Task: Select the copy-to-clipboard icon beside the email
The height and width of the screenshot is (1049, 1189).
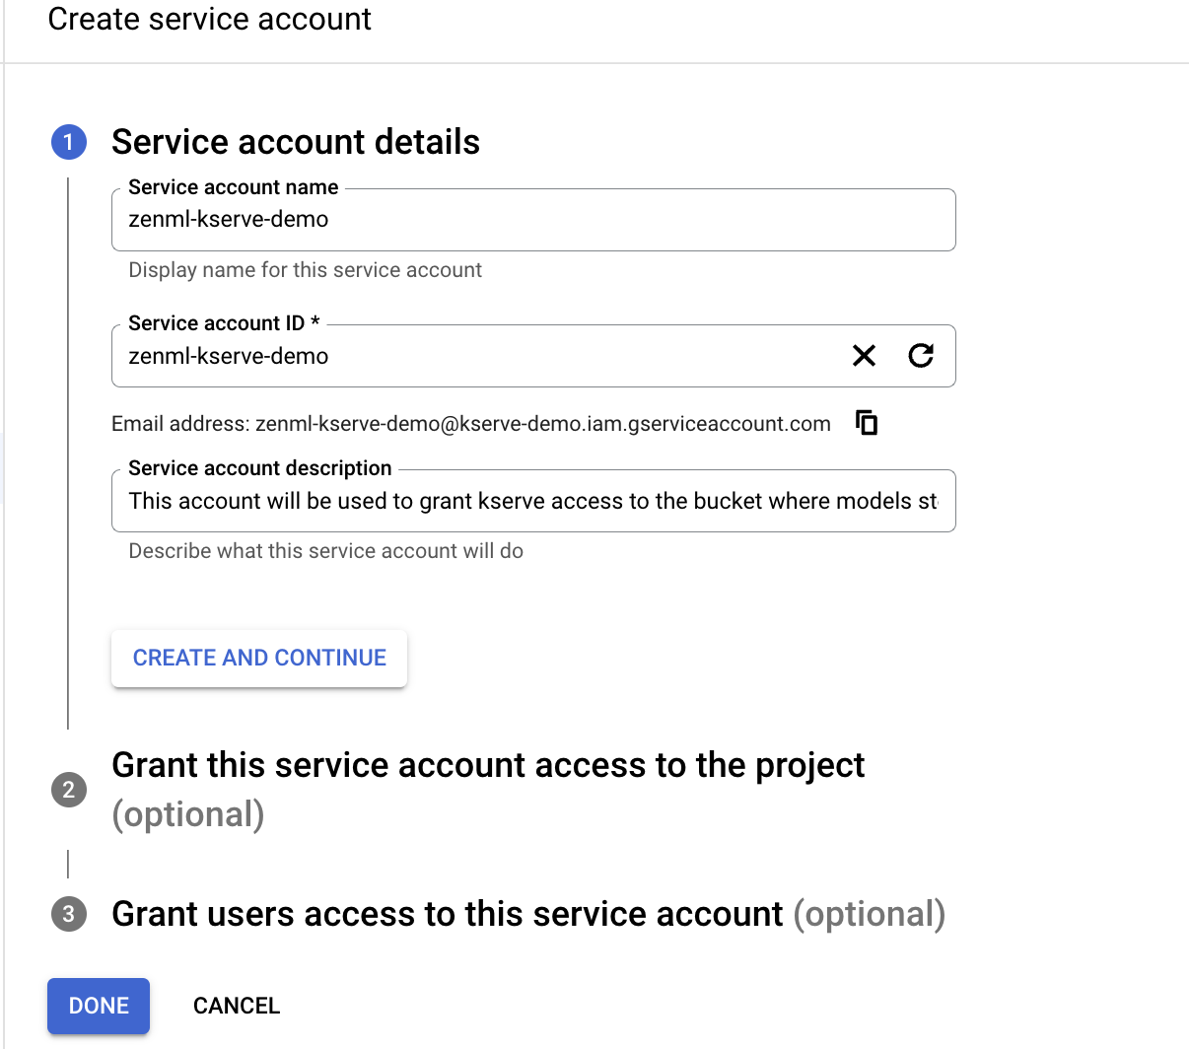Action: [866, 422]
